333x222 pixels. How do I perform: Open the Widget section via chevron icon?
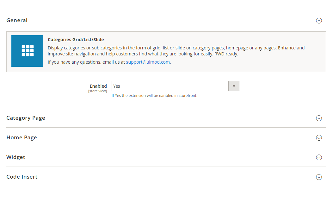point(319,157)
